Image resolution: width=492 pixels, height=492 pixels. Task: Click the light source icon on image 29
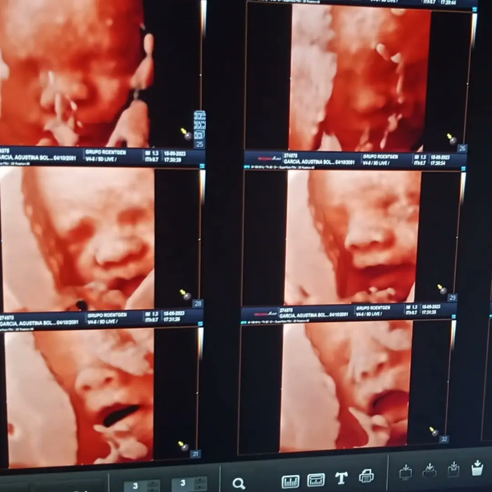pos(442,290)
